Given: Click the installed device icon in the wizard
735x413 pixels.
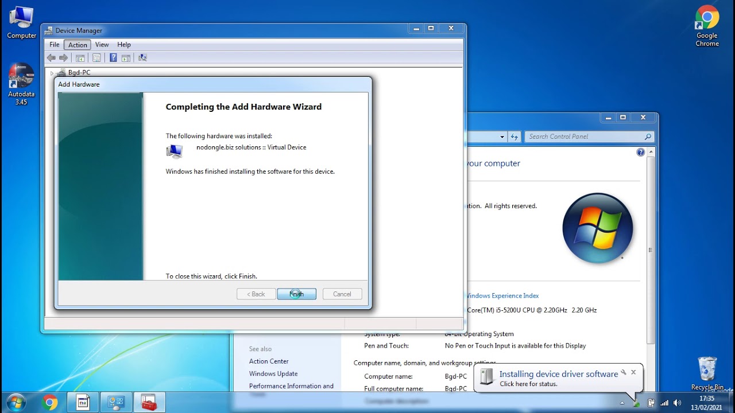Looking at the screenshot, I should tap(174, 151).
